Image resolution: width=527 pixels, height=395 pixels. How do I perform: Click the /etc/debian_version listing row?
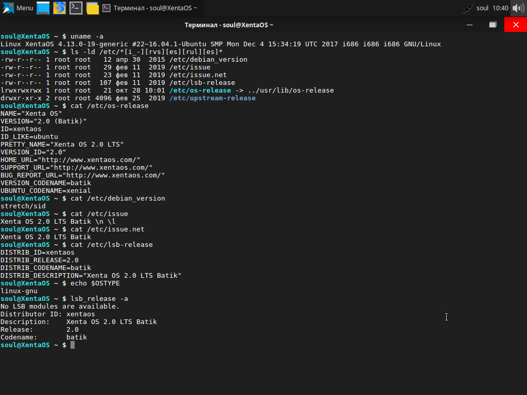[x=124, y=60]
